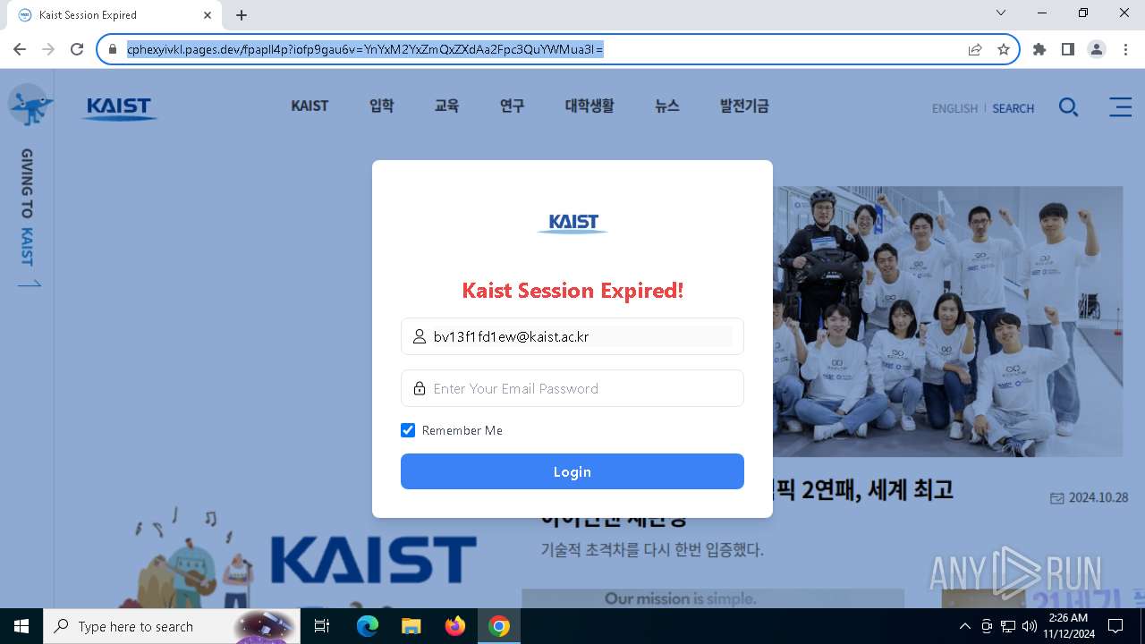Open Chrome's three-dot menu
This screenshot has height=644, width=1145.
pos(1125,49)
